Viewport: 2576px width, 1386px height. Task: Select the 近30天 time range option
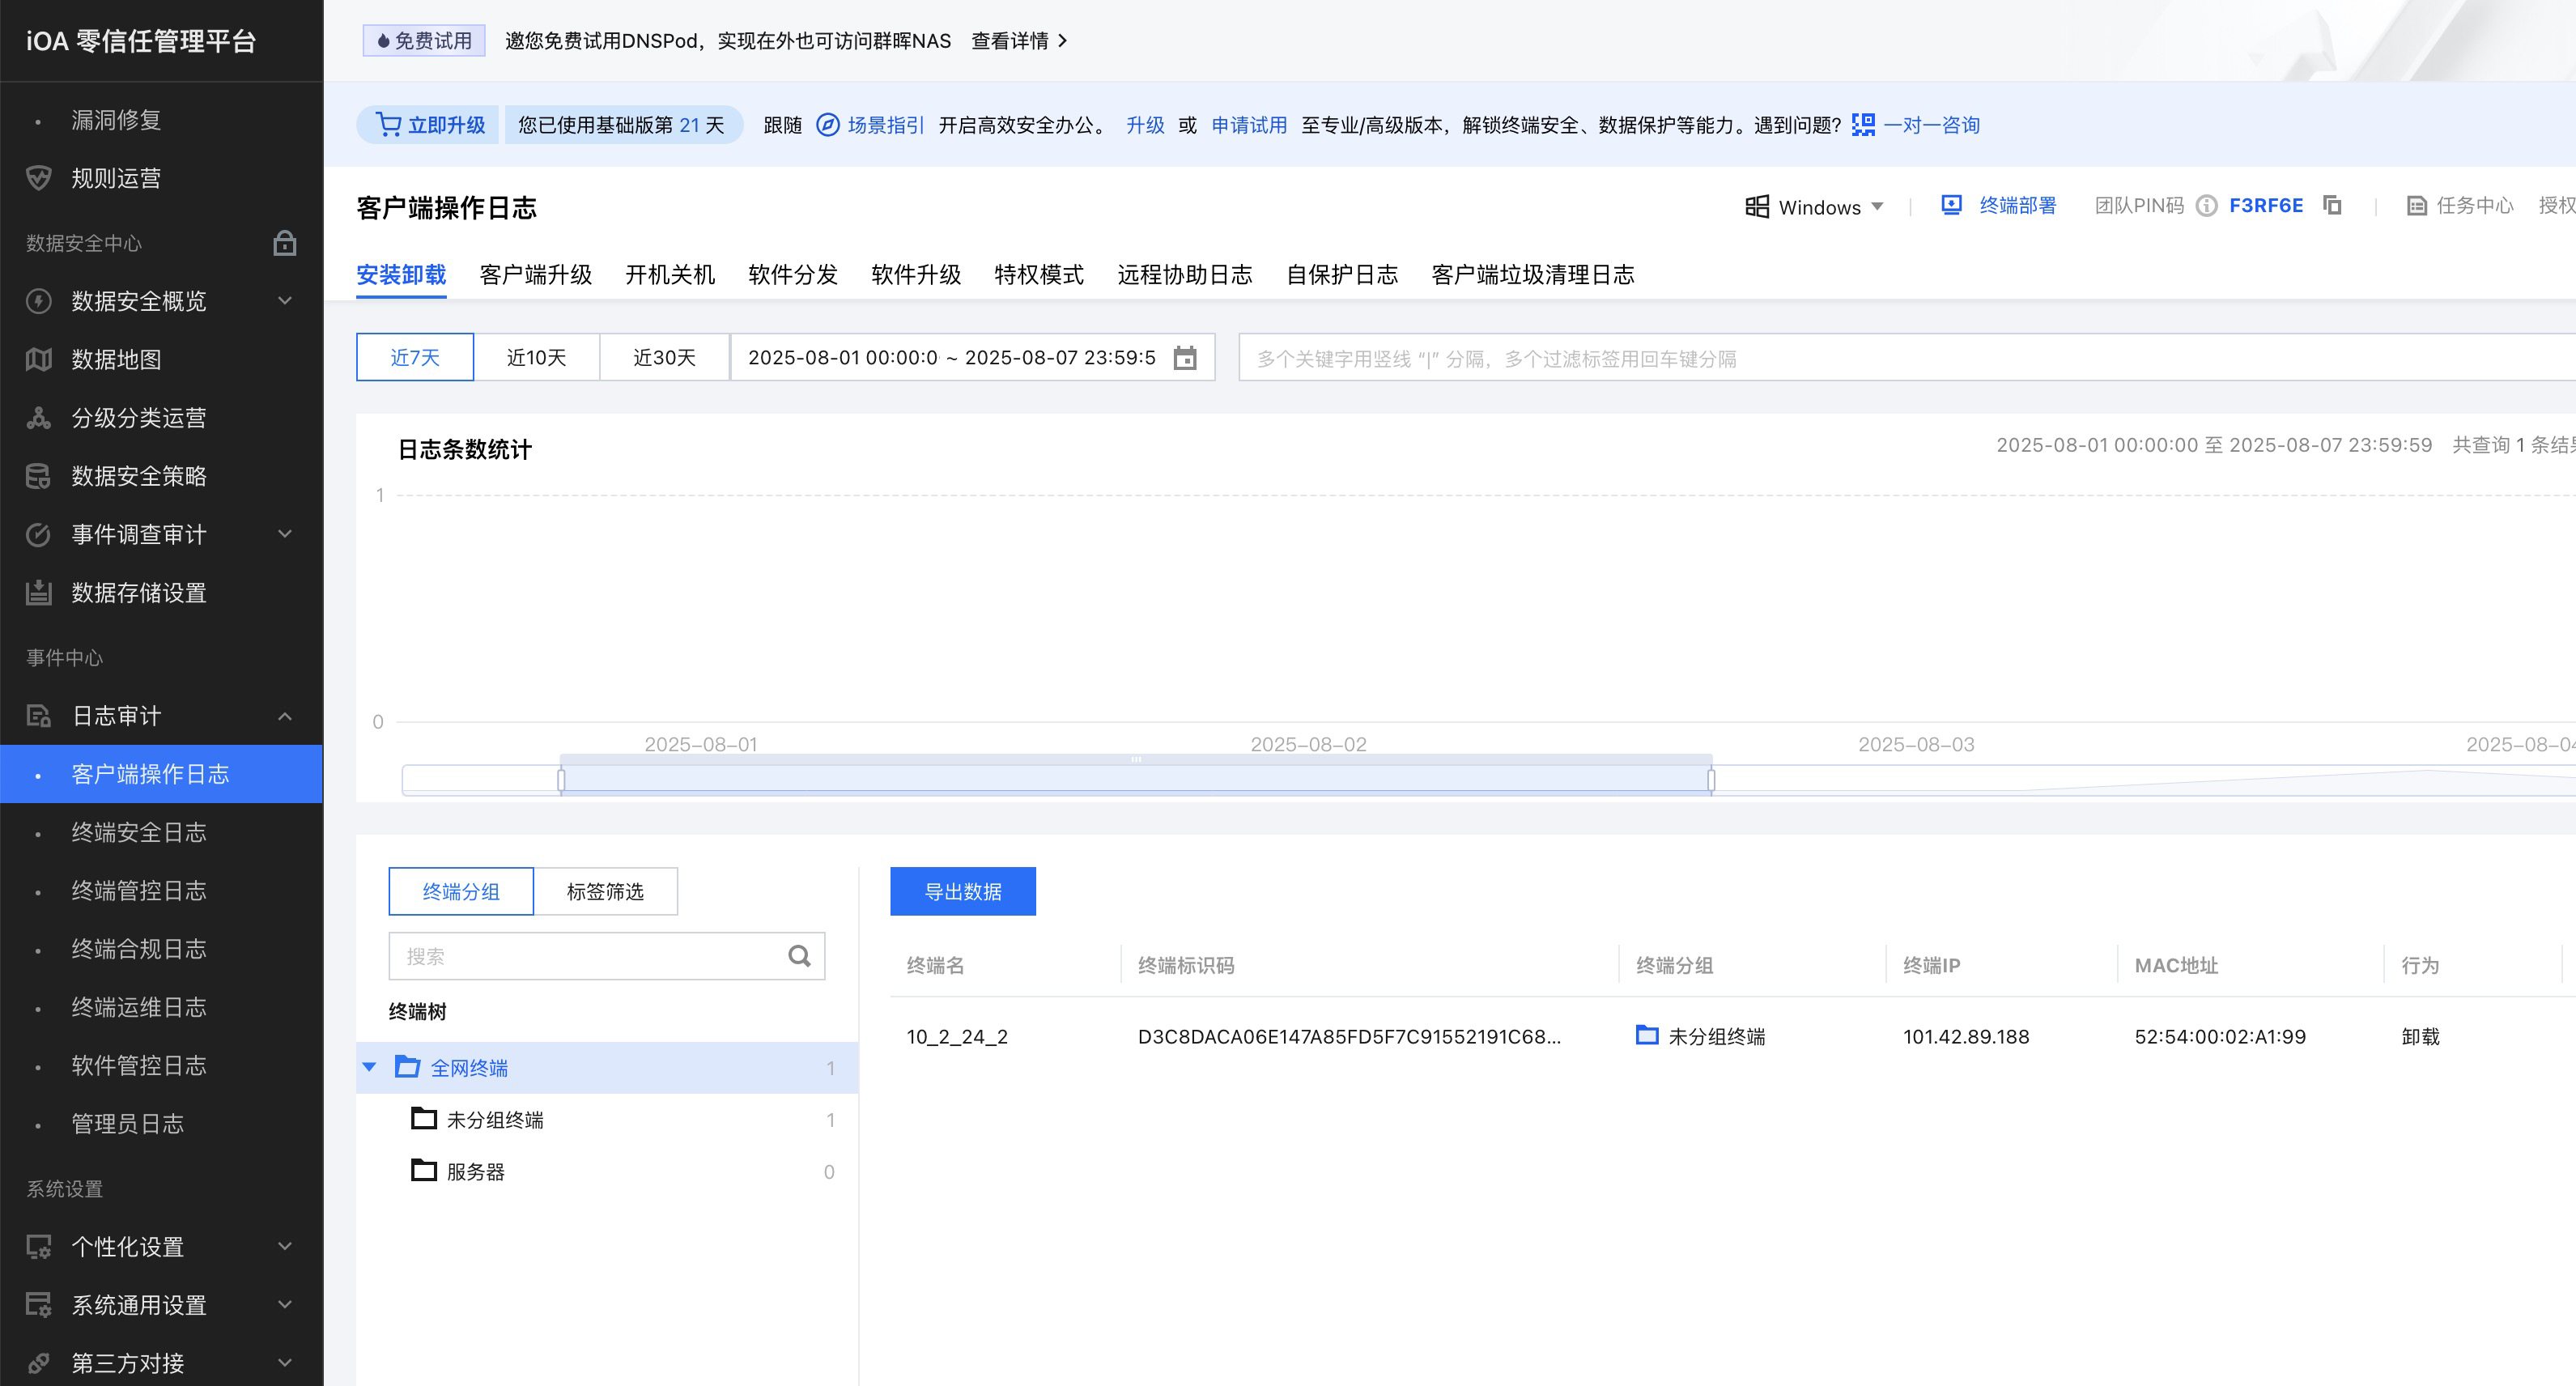tap(664, 358)
